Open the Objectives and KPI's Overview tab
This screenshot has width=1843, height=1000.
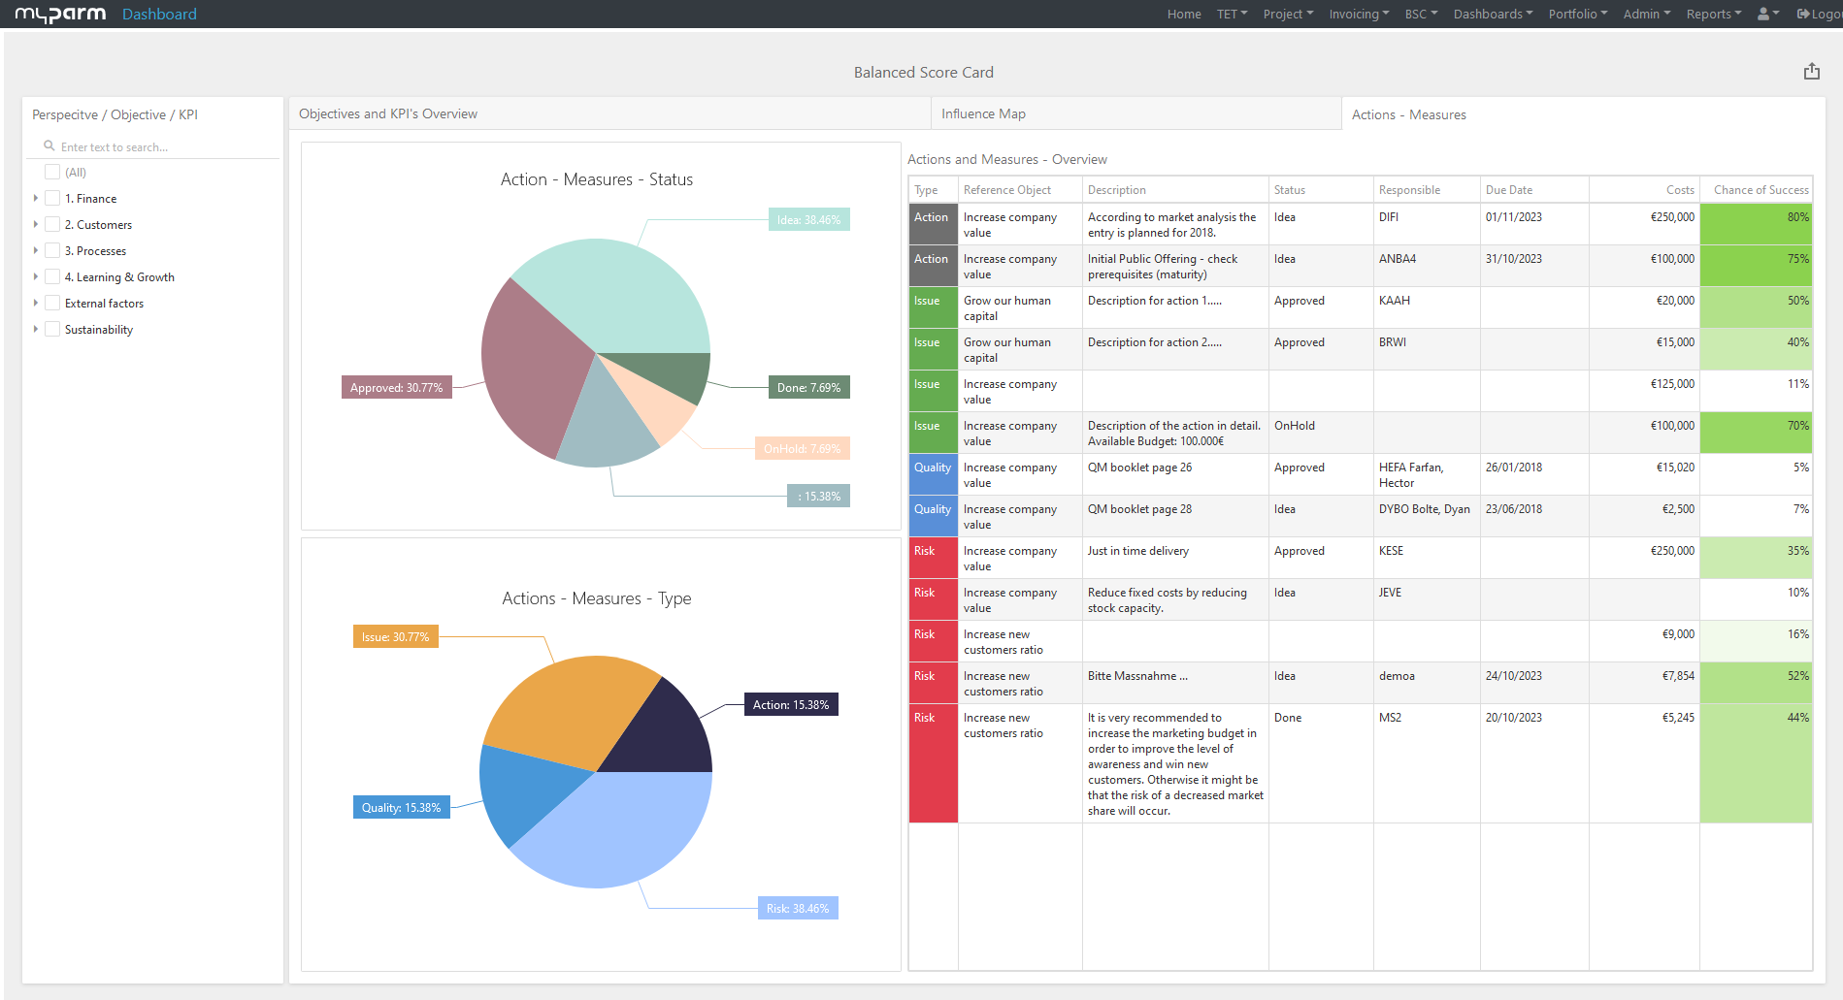point(388,113)
